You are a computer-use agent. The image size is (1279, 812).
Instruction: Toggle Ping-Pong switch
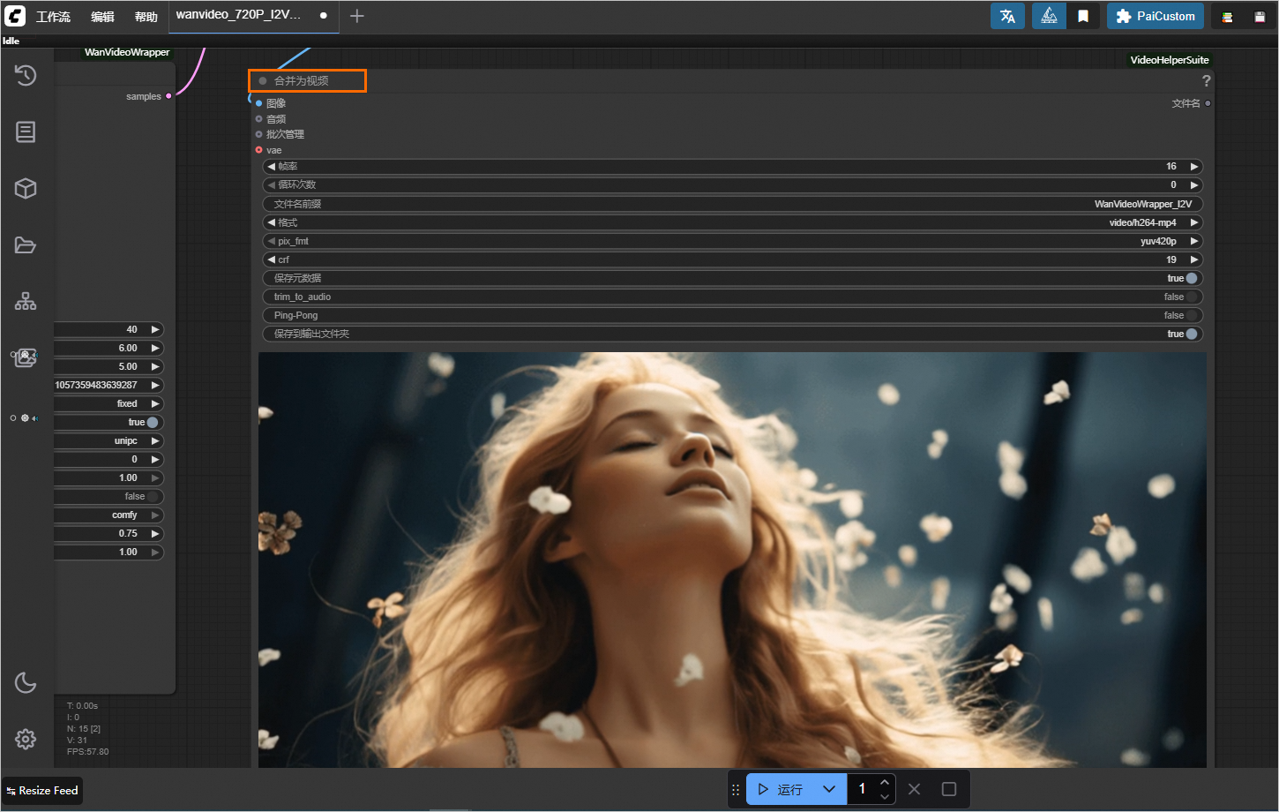coord(1192,315)
